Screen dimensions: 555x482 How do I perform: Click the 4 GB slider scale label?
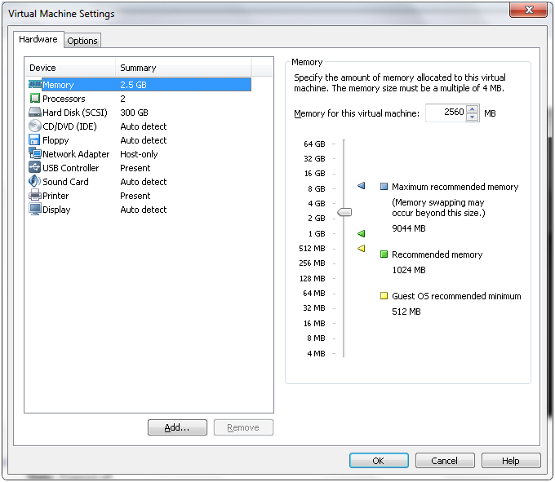[x=317, y=203]
